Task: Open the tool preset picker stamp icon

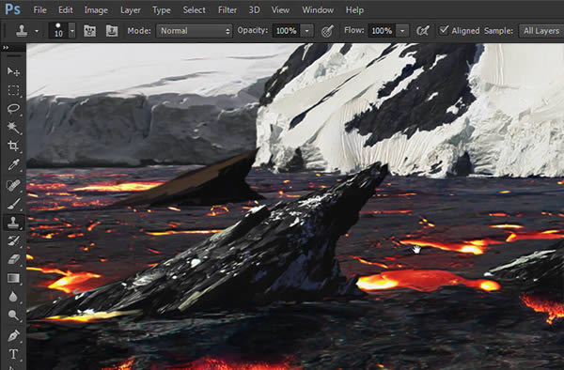Action: point(22,31)
